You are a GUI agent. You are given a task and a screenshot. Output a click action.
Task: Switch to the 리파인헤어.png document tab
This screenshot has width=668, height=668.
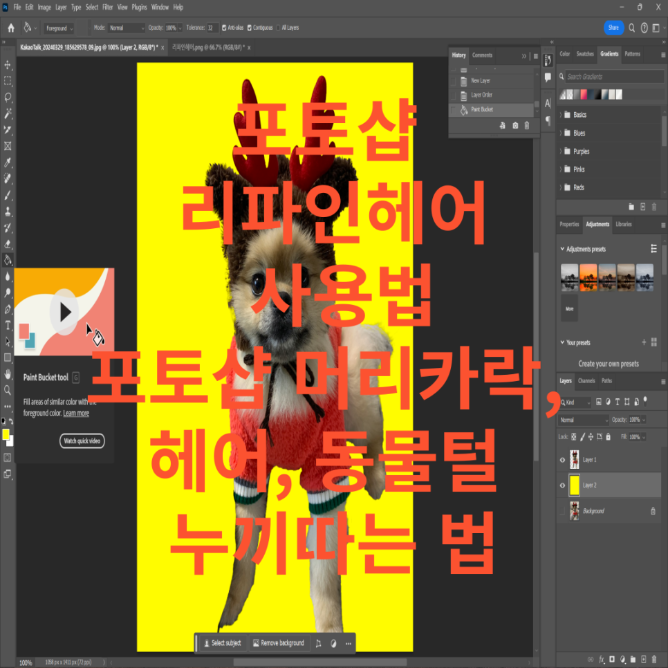point(208,47)
